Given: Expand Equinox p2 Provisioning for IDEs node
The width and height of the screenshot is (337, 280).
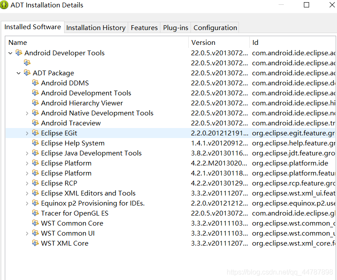Looking at the screenshot, I should [x=27, y=203].
